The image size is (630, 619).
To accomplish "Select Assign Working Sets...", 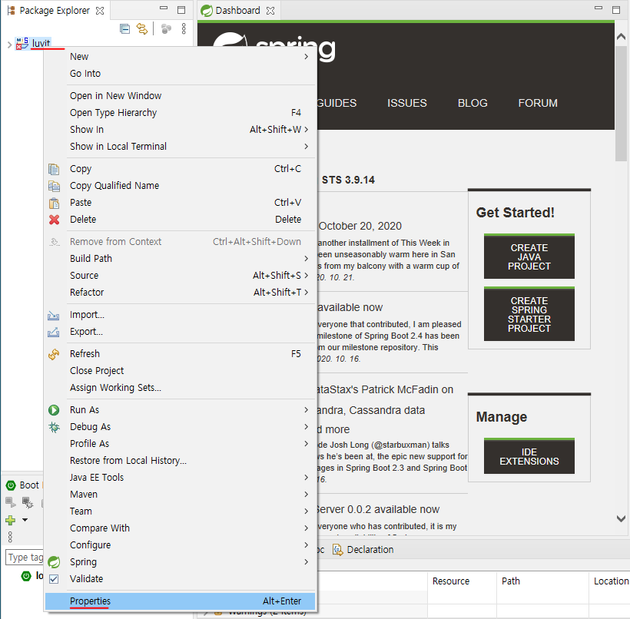I will click(x=180, y=388).
